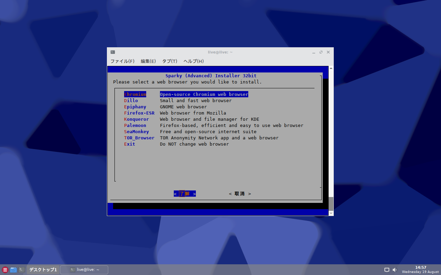This screenshot has height=275, width=441.
Task: Click the terminal scrollbar thumb
Action: click(331, 204)
